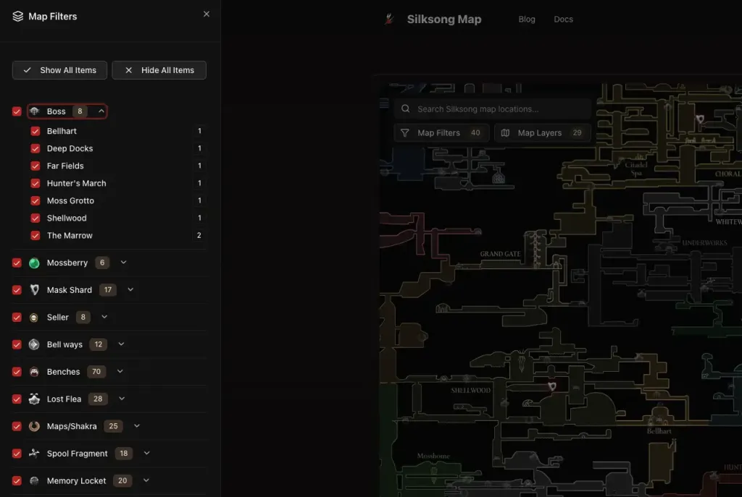742x497 pixels.
Task: Open the Docs page
Action: (x=563, y=20)
